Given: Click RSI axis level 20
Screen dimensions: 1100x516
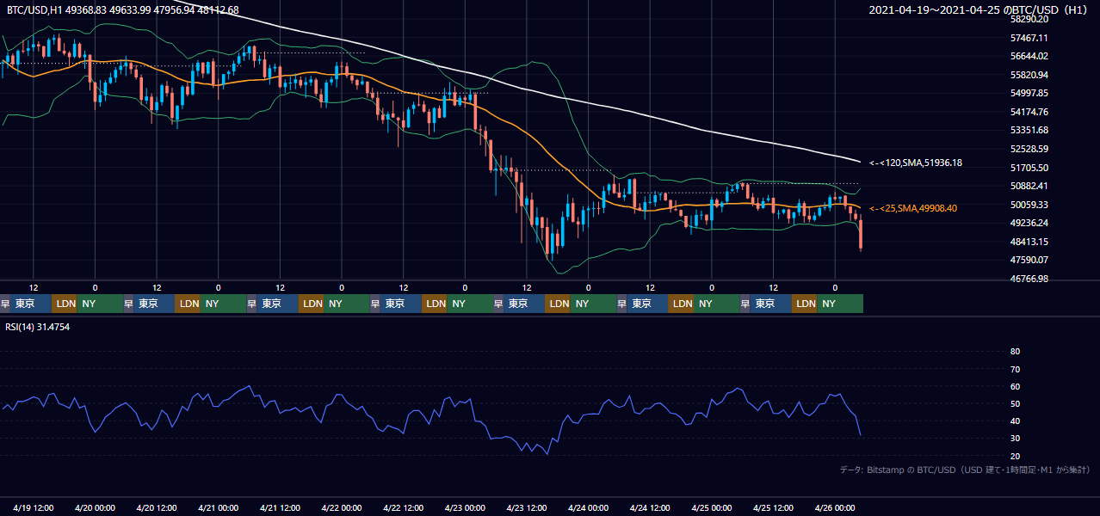Looking at the screenshot, I should 1015,457.
